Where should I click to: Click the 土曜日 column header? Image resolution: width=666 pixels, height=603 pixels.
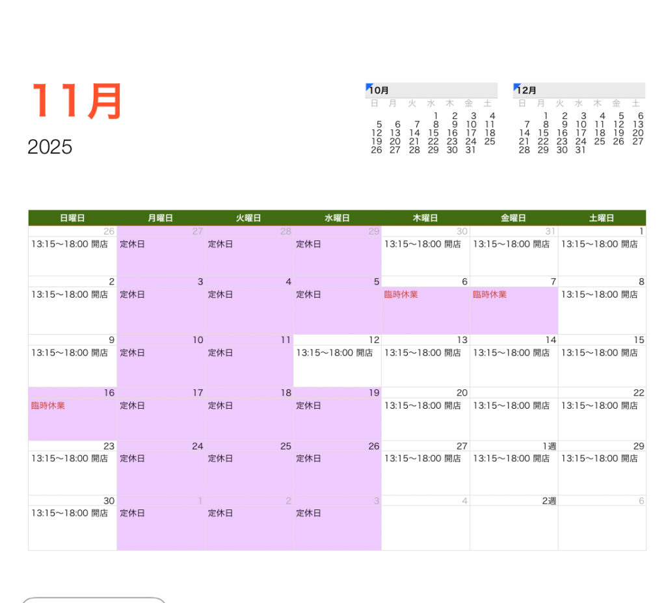point(602,218)
